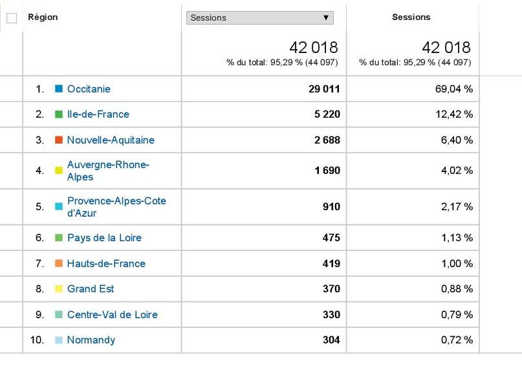Select the Hauts-de-France link
Screen dimensions: 522x379
pos(106,264)
